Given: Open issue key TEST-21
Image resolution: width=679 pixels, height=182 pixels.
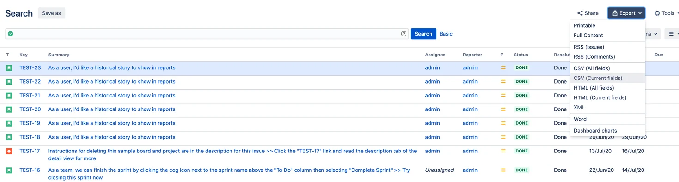Looking at the screenshot, I should [30, 96].
